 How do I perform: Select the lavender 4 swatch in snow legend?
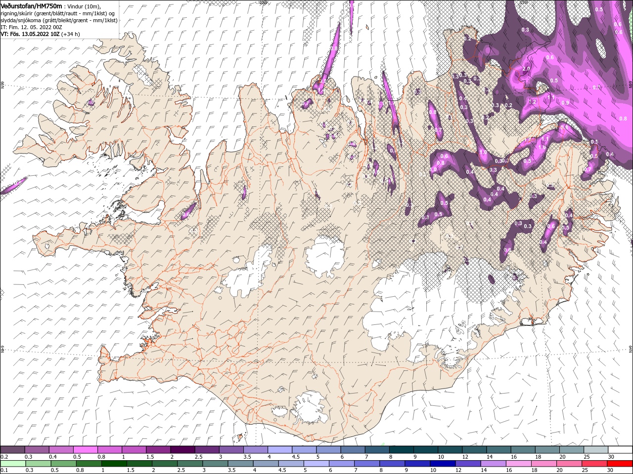click(x=279, y=450)
